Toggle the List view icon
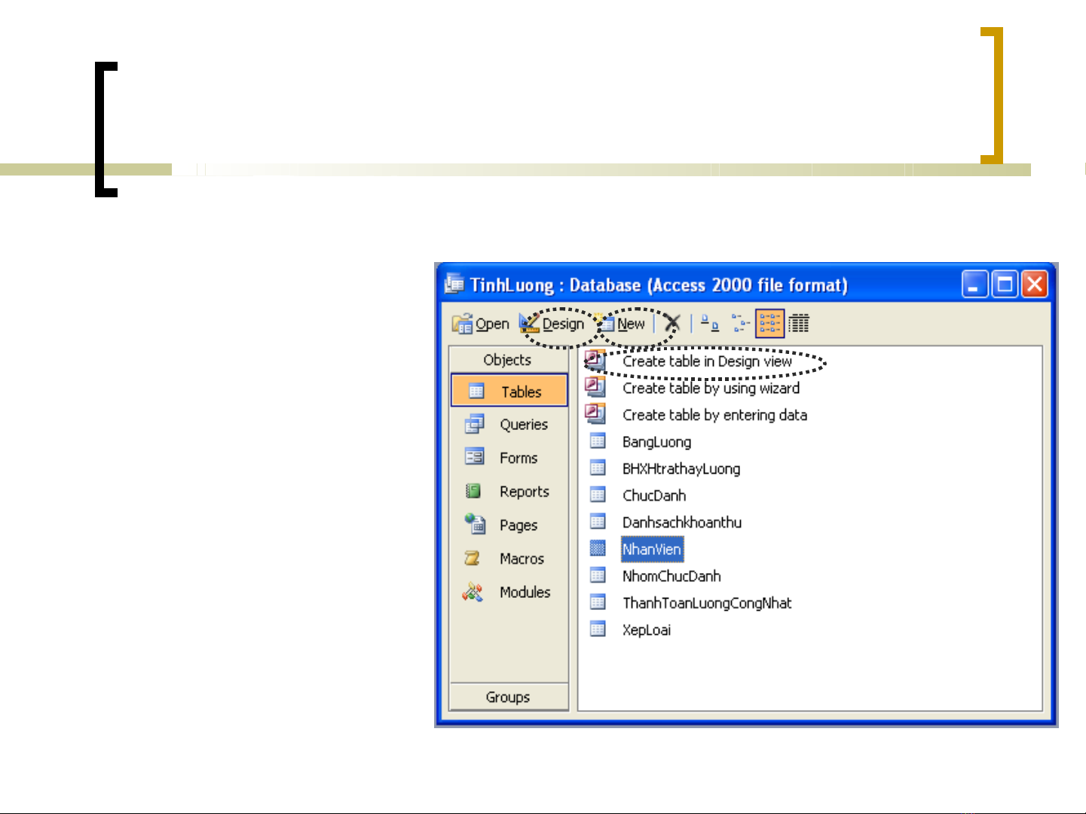Screen dimensions: 1086x814 pyautogui.click(x=769, y=324)
